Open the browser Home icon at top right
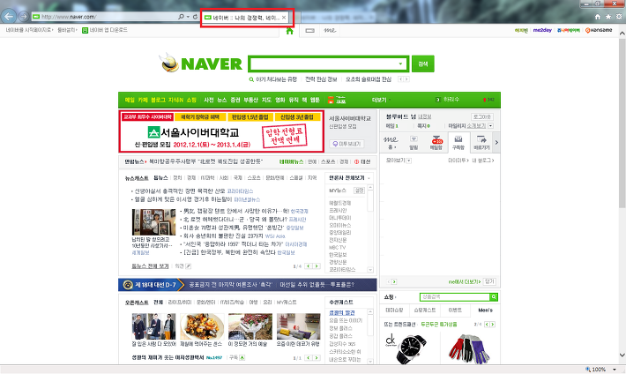Image resolution: width=626 pixels, height=374 pixels. point(598,17)
